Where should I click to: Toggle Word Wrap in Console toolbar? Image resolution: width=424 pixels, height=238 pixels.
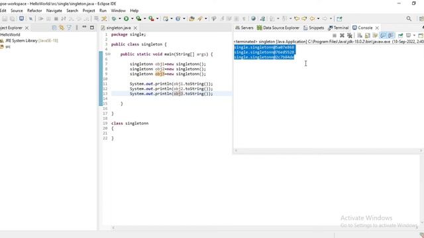[375, 35]
